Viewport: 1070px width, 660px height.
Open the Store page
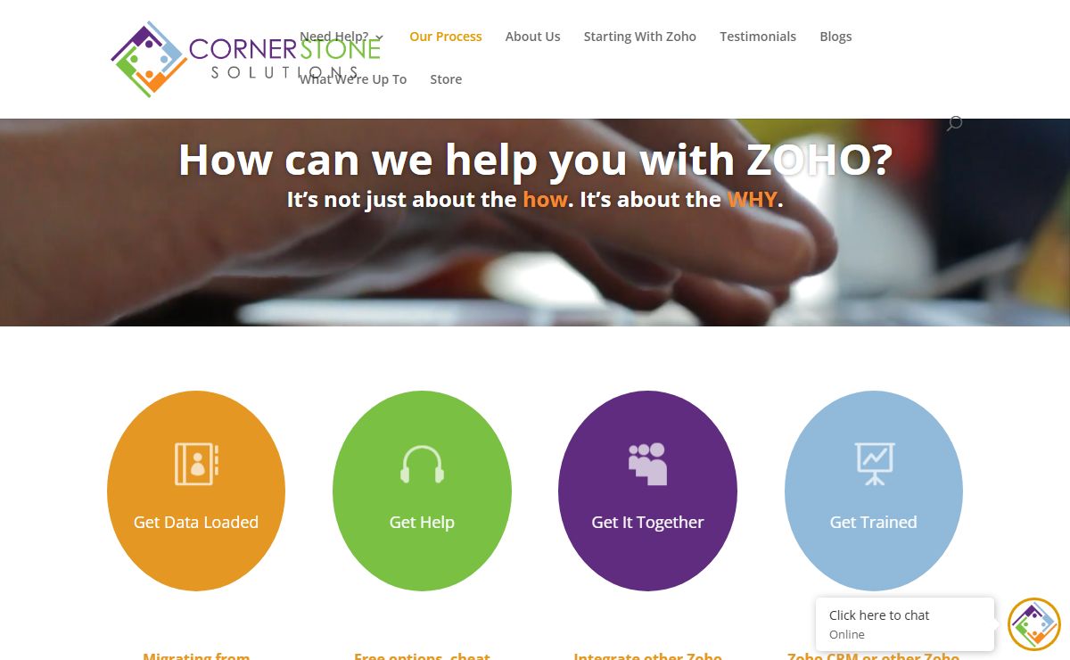click(x=446, y=79)
